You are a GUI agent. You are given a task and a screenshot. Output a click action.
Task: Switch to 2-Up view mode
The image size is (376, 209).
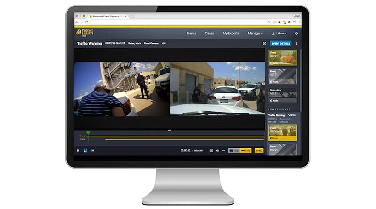(246, 150)
